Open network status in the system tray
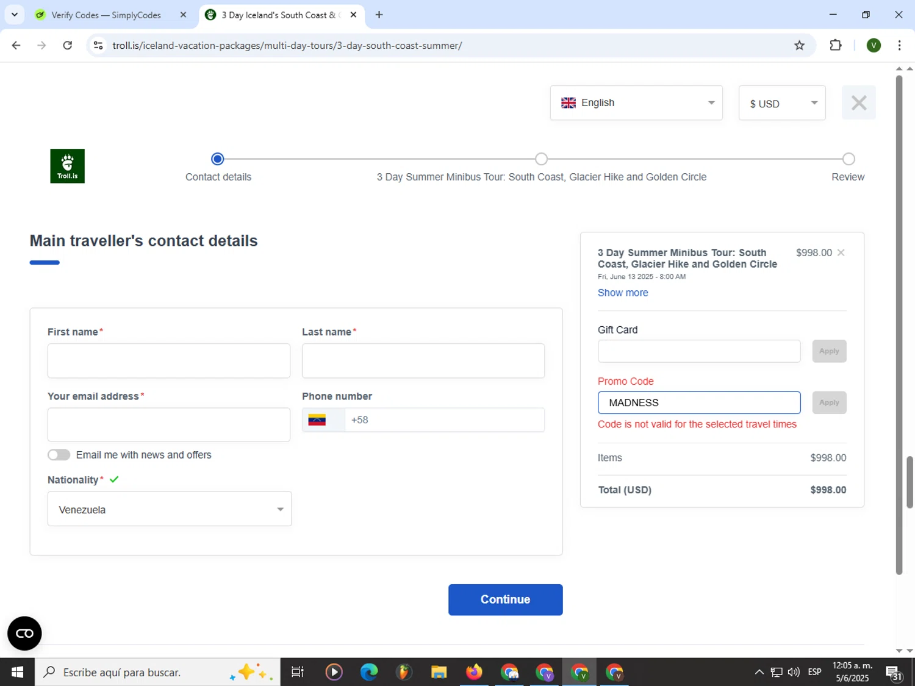The width and height of the screenshot is (915, 686). pos(776,672)
